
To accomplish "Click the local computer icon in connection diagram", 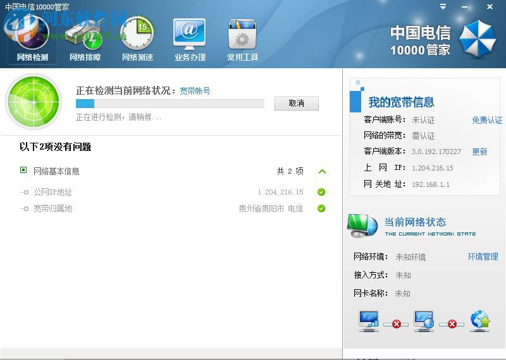I will pyautogui.click(x=369, y=321).
